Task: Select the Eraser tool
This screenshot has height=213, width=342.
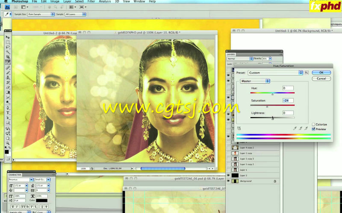Action: 8,87
